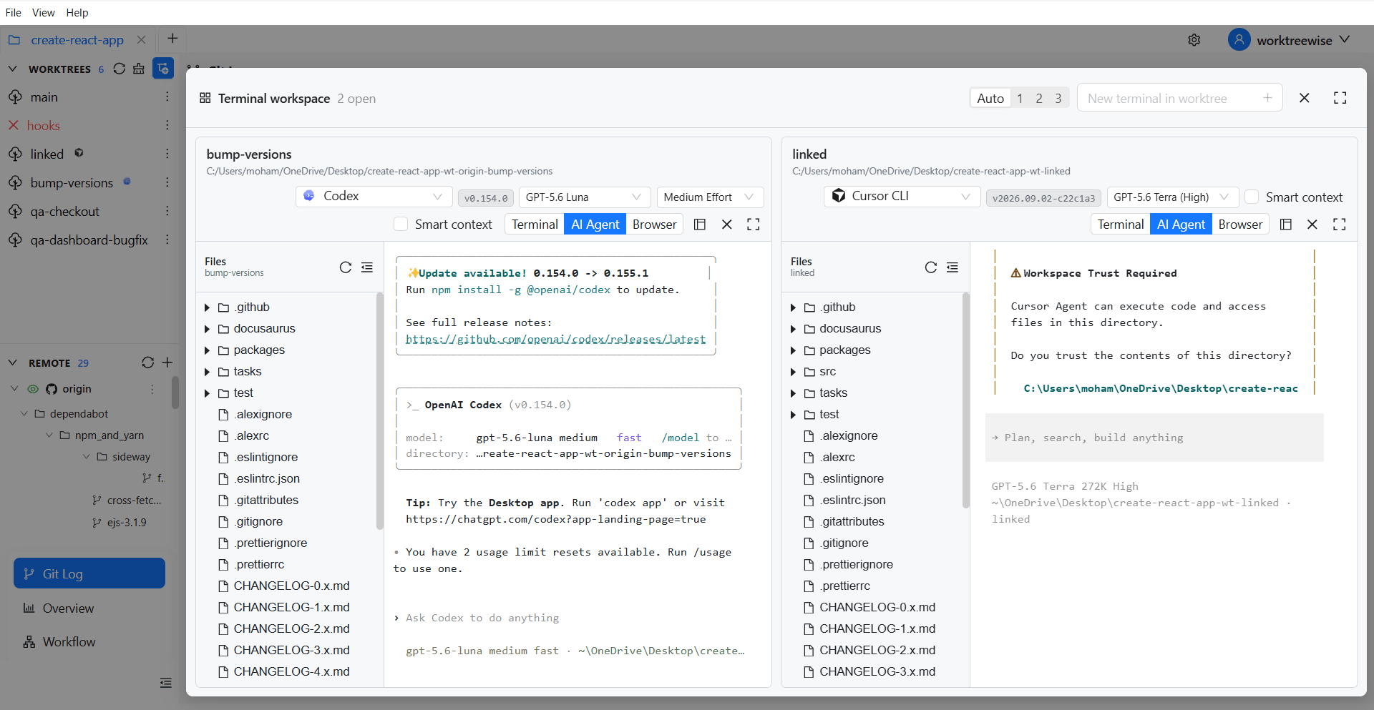Image resolution: width=1374 pixels, height=710 pixels.
Task: Toggle the bump-versions pane layout icon
Action: pyautogui.click(x=700, y=225)
